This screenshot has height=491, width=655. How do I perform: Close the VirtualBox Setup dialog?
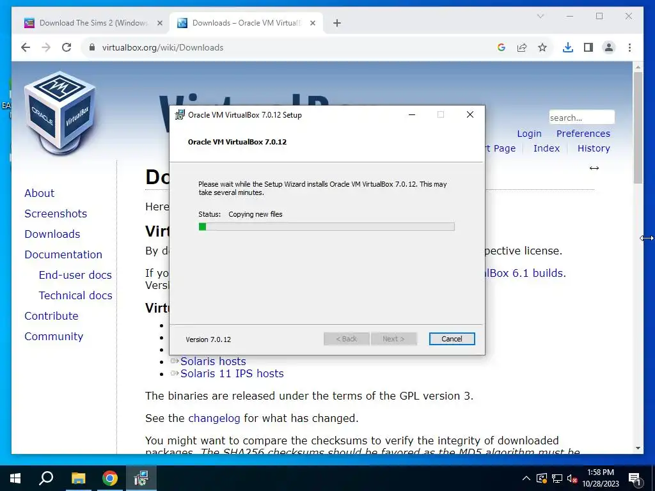click(470, 115)
